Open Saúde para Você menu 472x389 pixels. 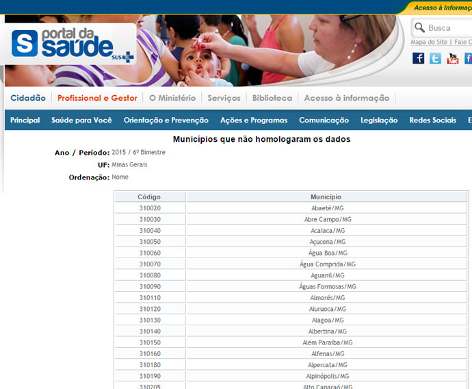81,120
